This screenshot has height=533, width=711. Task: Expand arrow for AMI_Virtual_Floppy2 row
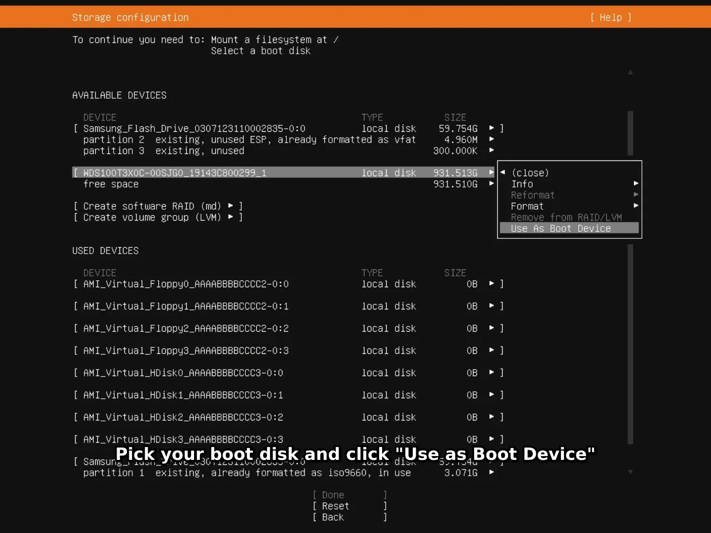click(491, 328)
